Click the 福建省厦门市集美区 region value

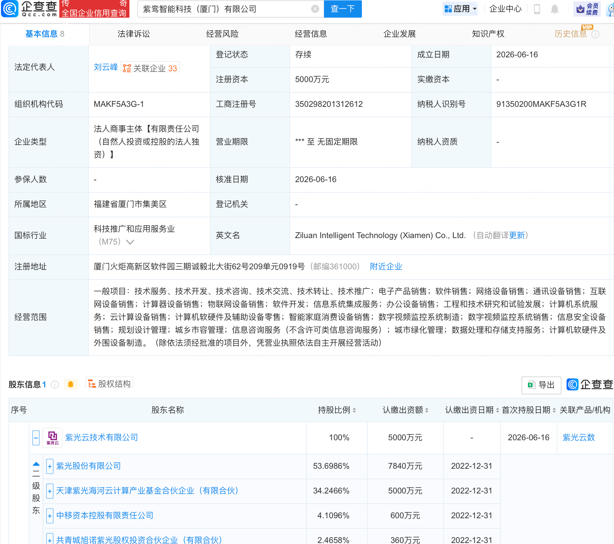130,204
